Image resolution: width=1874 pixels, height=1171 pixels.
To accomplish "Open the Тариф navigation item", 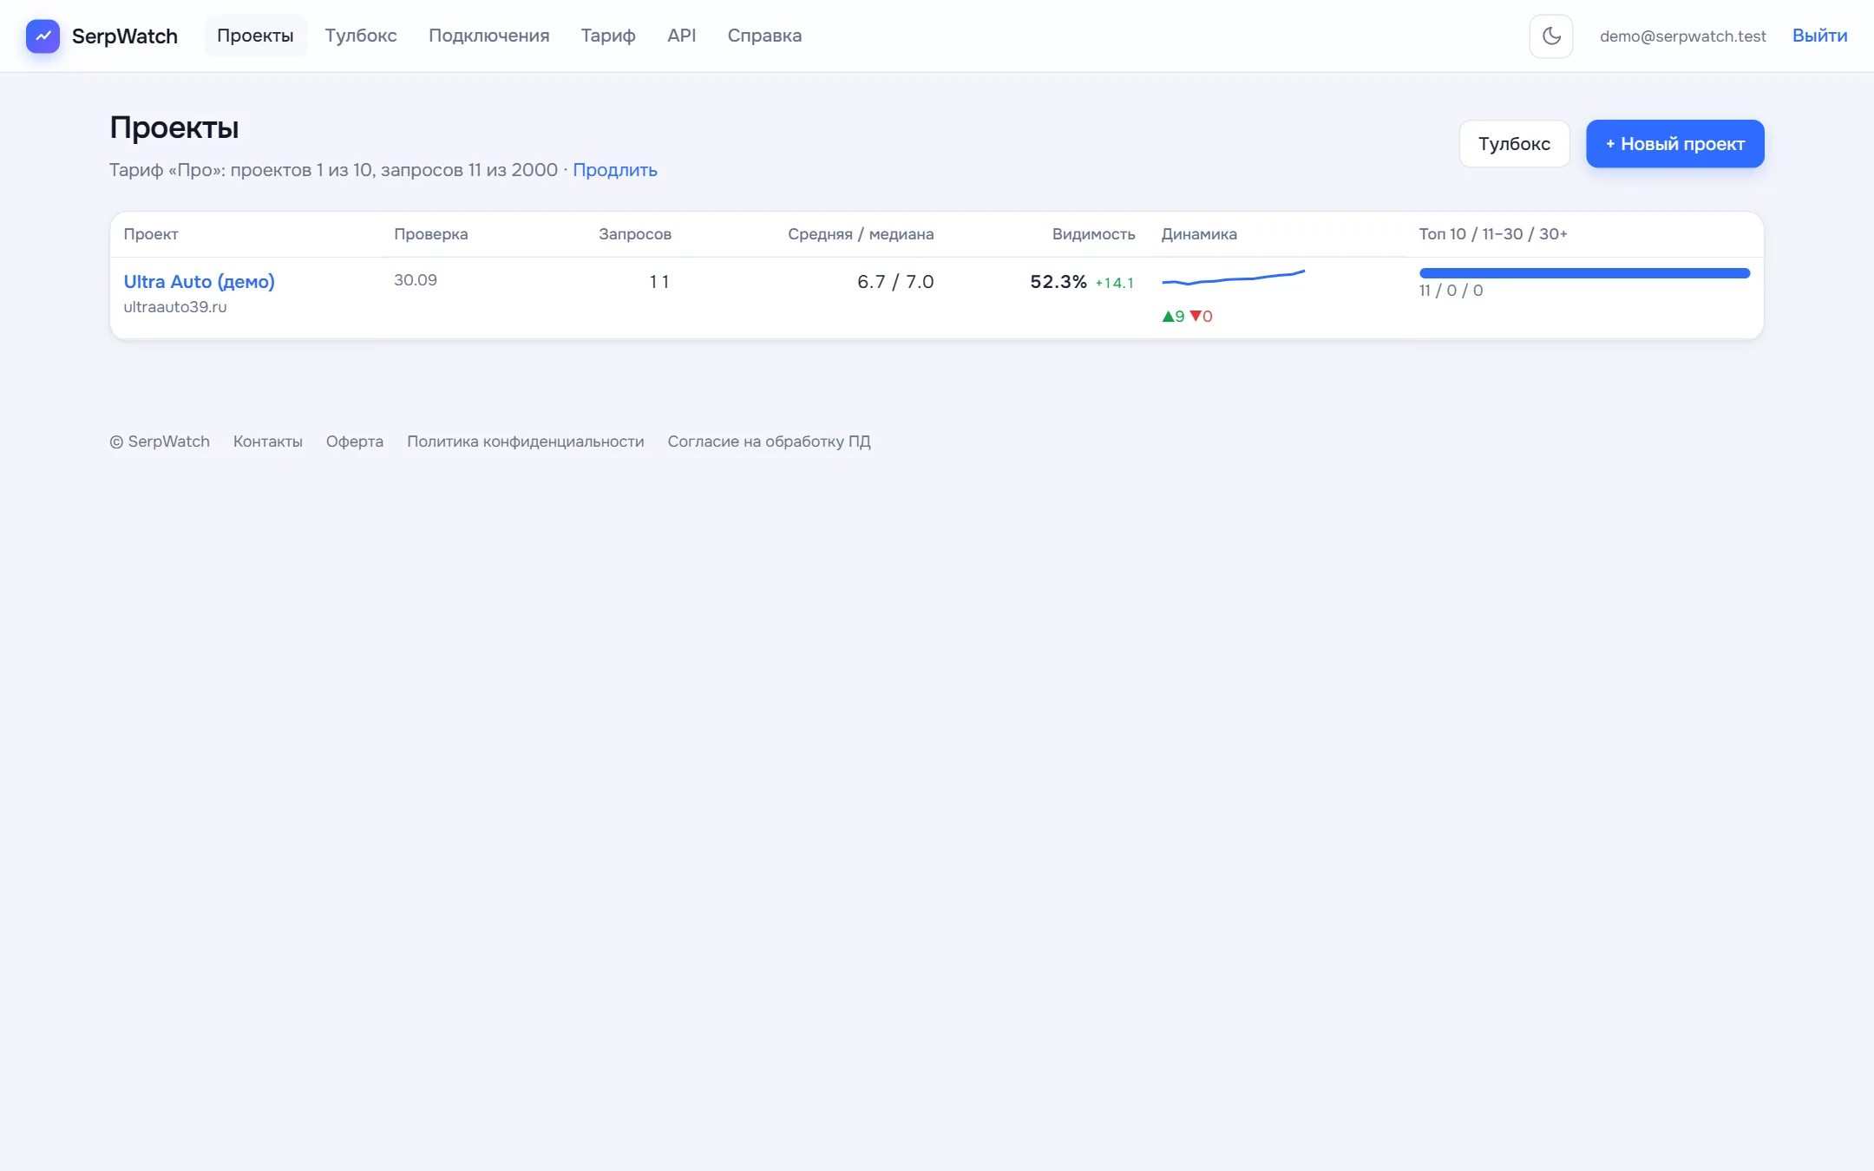I will 608,36.
